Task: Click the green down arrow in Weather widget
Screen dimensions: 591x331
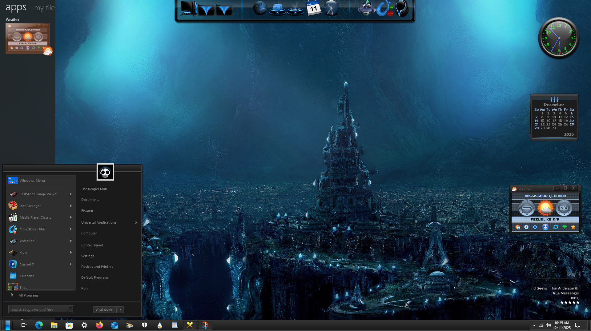Action: click(x=565, y=227)
